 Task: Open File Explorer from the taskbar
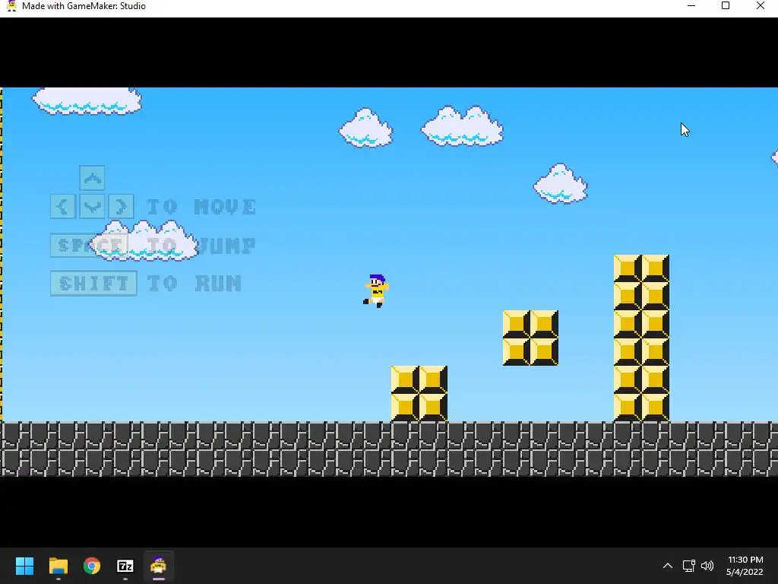tap(58, 566)
